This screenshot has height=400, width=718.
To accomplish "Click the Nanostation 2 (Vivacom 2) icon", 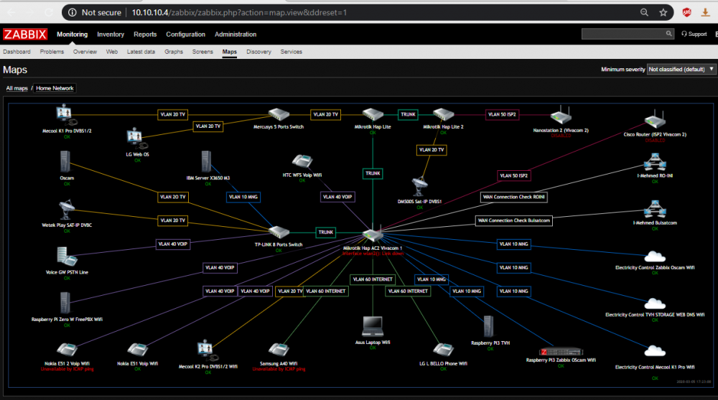I will (561, 116).
